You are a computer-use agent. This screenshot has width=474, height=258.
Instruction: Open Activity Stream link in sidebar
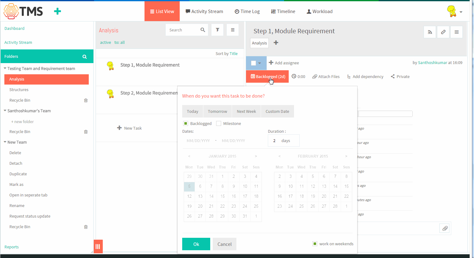click(18, 42)
